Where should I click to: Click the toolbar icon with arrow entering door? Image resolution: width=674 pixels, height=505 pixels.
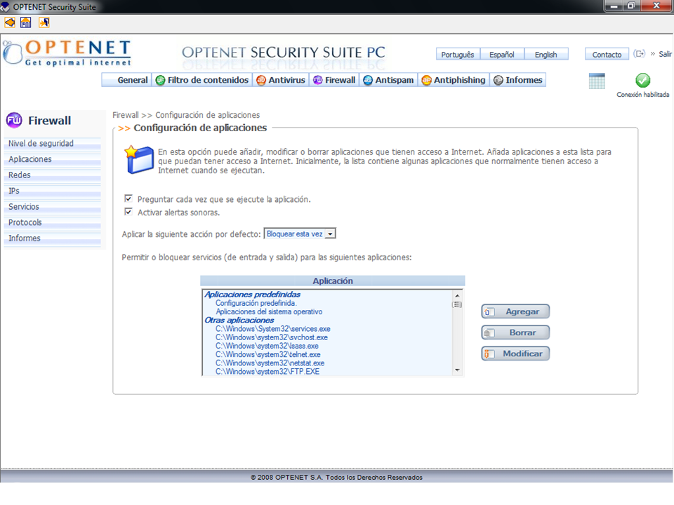click(44, 22)
